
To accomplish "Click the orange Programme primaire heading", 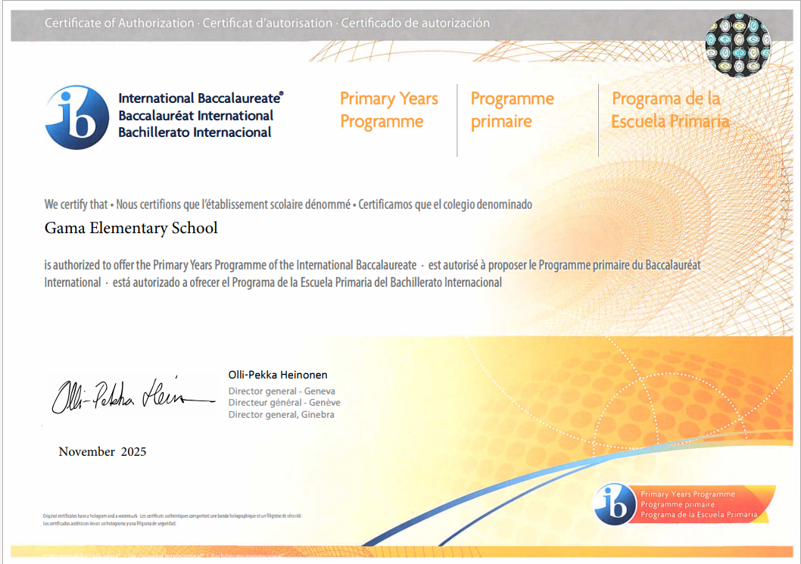I will tap(512, 110).
